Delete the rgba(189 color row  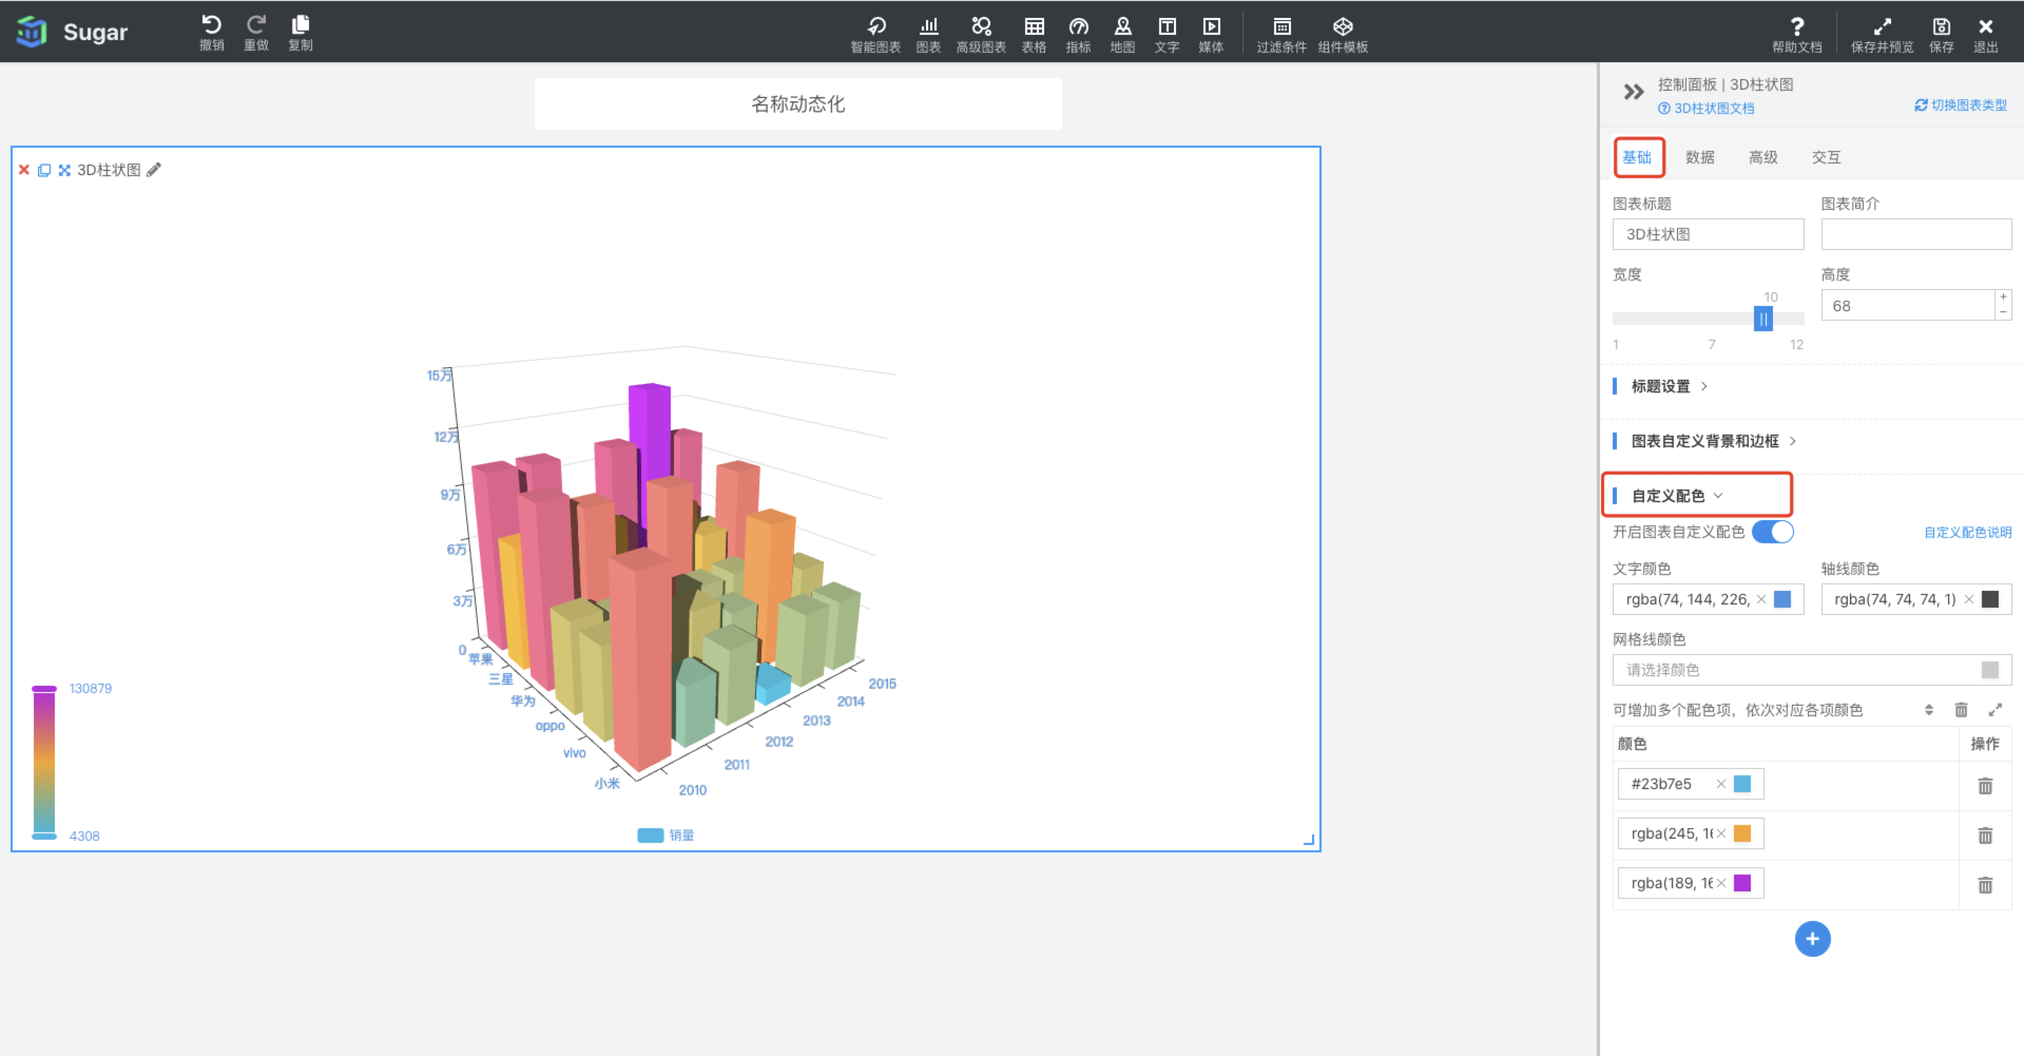point(1986,885)
